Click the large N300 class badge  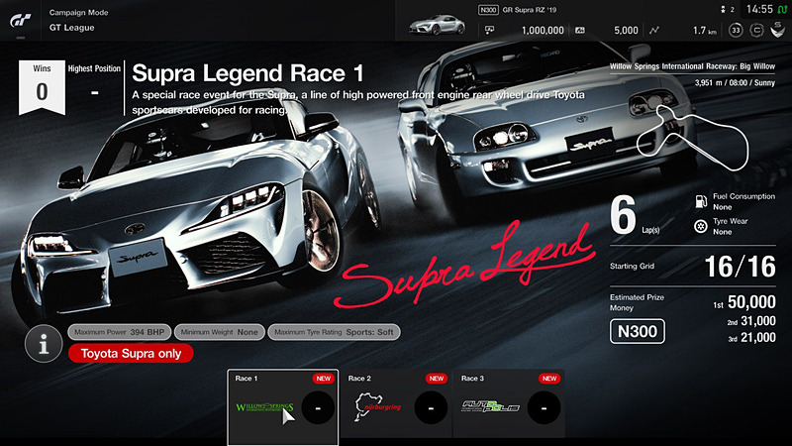tap(638, 331)
